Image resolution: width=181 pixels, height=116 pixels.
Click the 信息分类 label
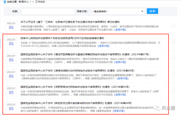82,11
